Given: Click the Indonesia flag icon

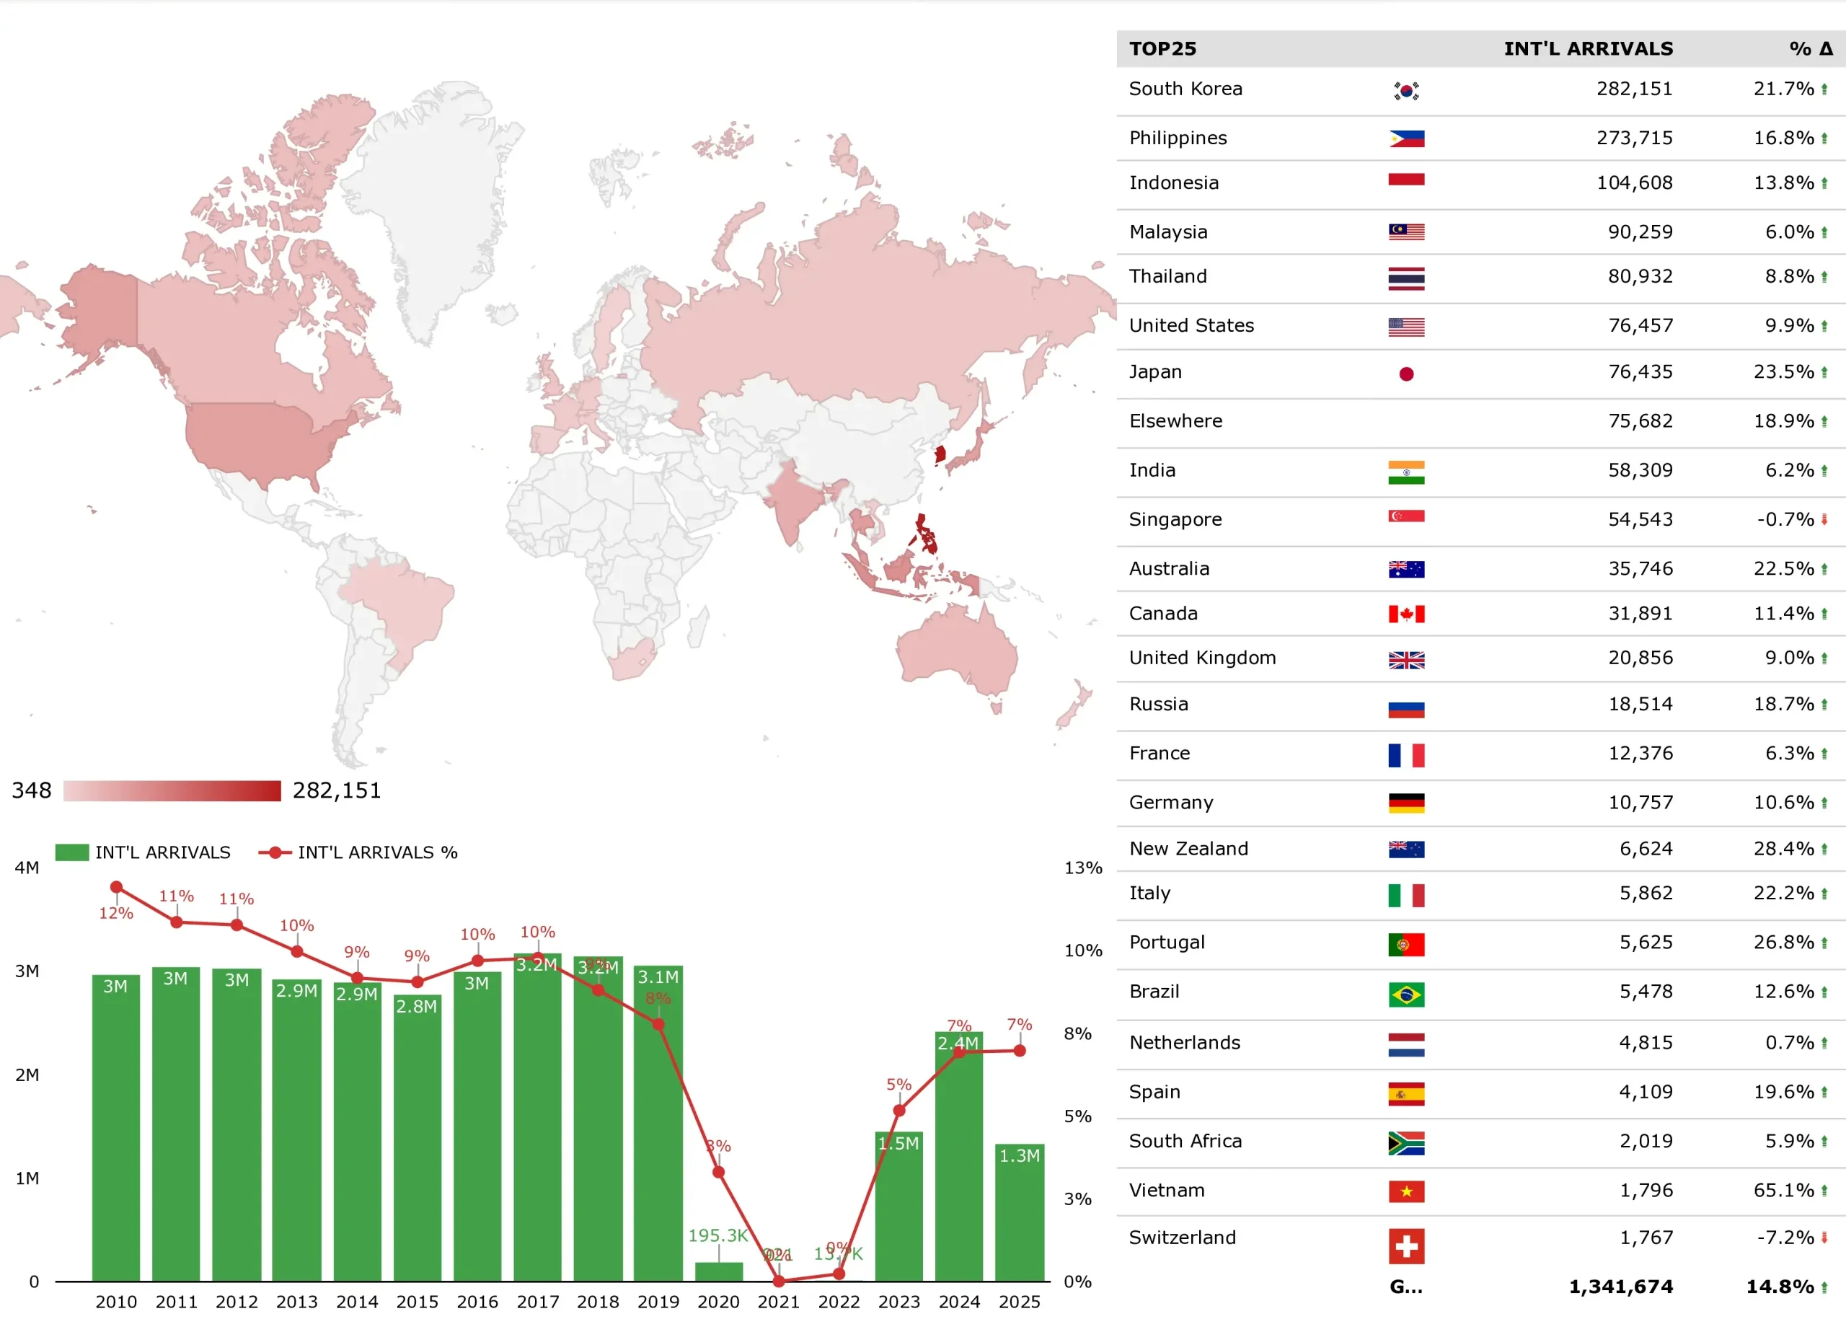Looking at the screenshot, I should pos(1405,180).
